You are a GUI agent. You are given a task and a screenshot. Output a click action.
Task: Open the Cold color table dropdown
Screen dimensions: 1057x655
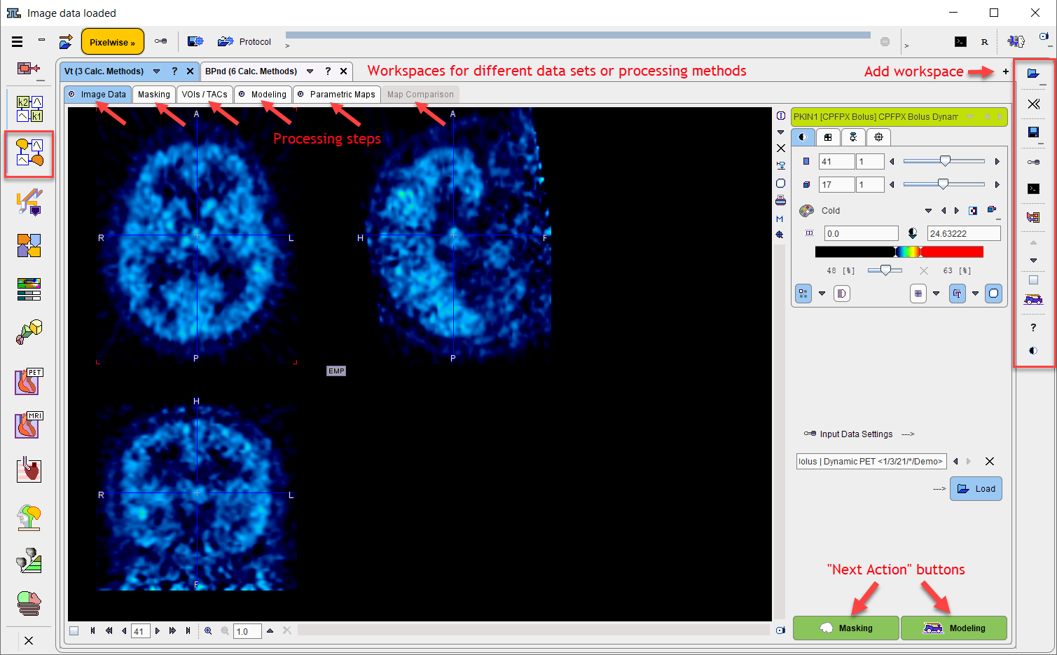coord(928,210)
